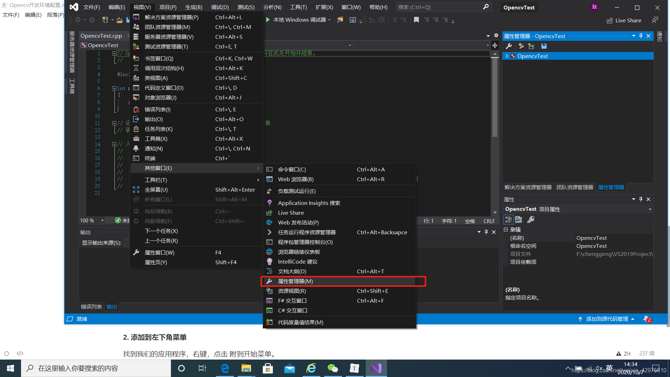The width and height of the screenshot is (670, 377).
Task: Switch to 解决方案资源管理器 tab
Action: pyautogui.click(x=528, y=187)
